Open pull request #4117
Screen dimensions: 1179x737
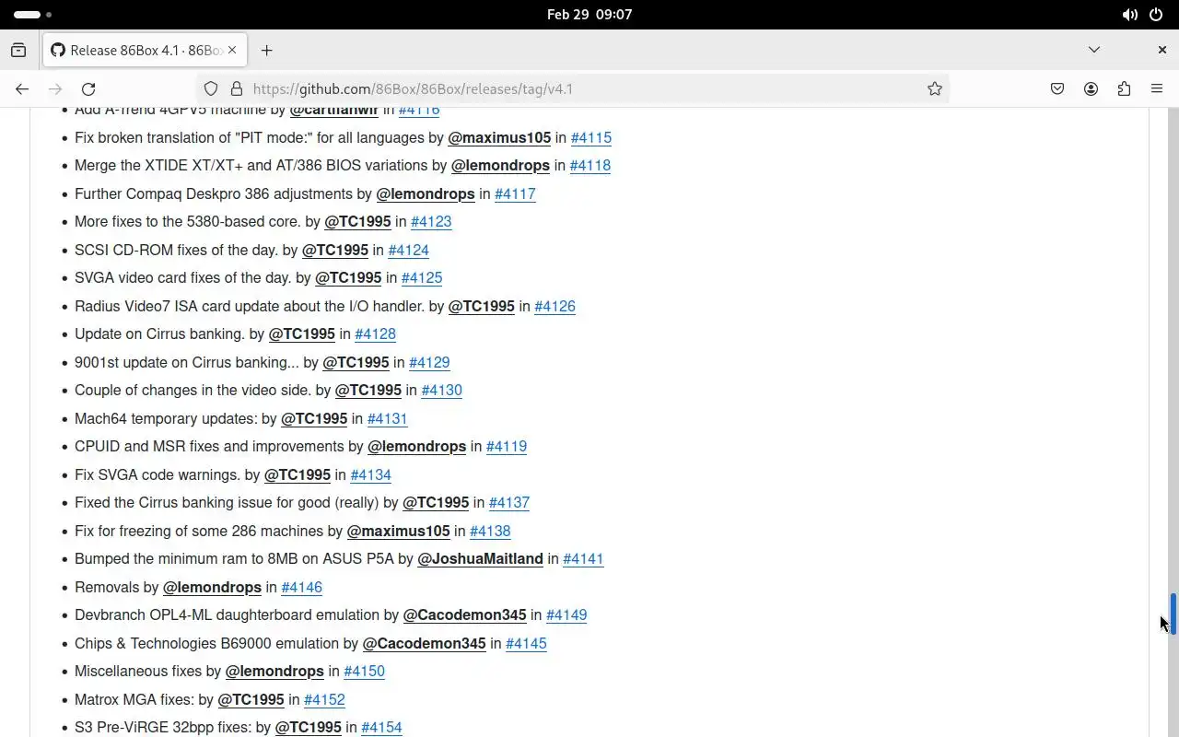pos(515,193)
